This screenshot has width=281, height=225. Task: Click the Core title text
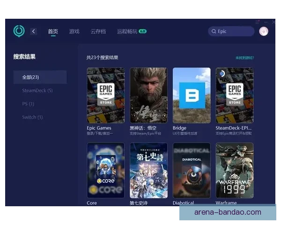pos(92,203)
